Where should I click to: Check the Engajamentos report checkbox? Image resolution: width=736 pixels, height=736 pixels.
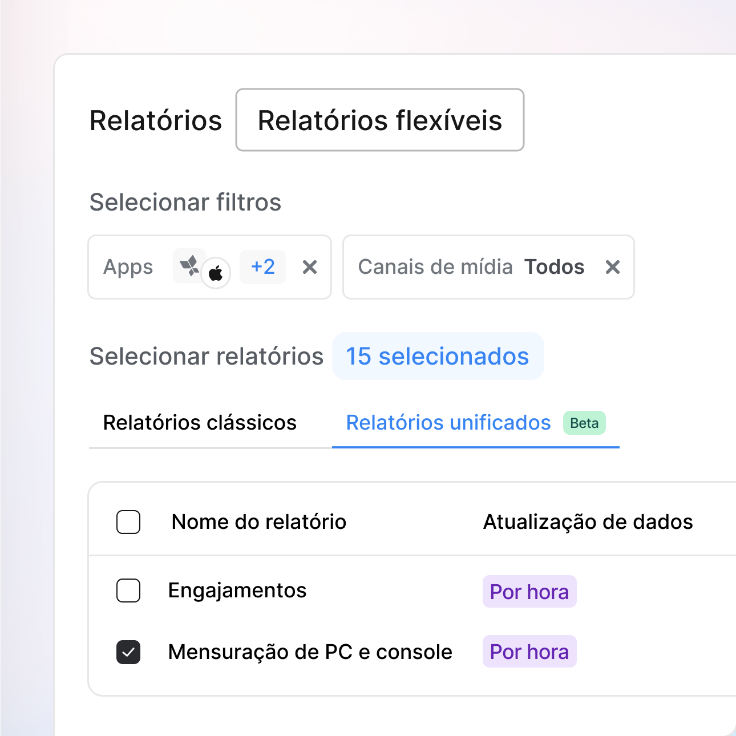tap(128, 591)
